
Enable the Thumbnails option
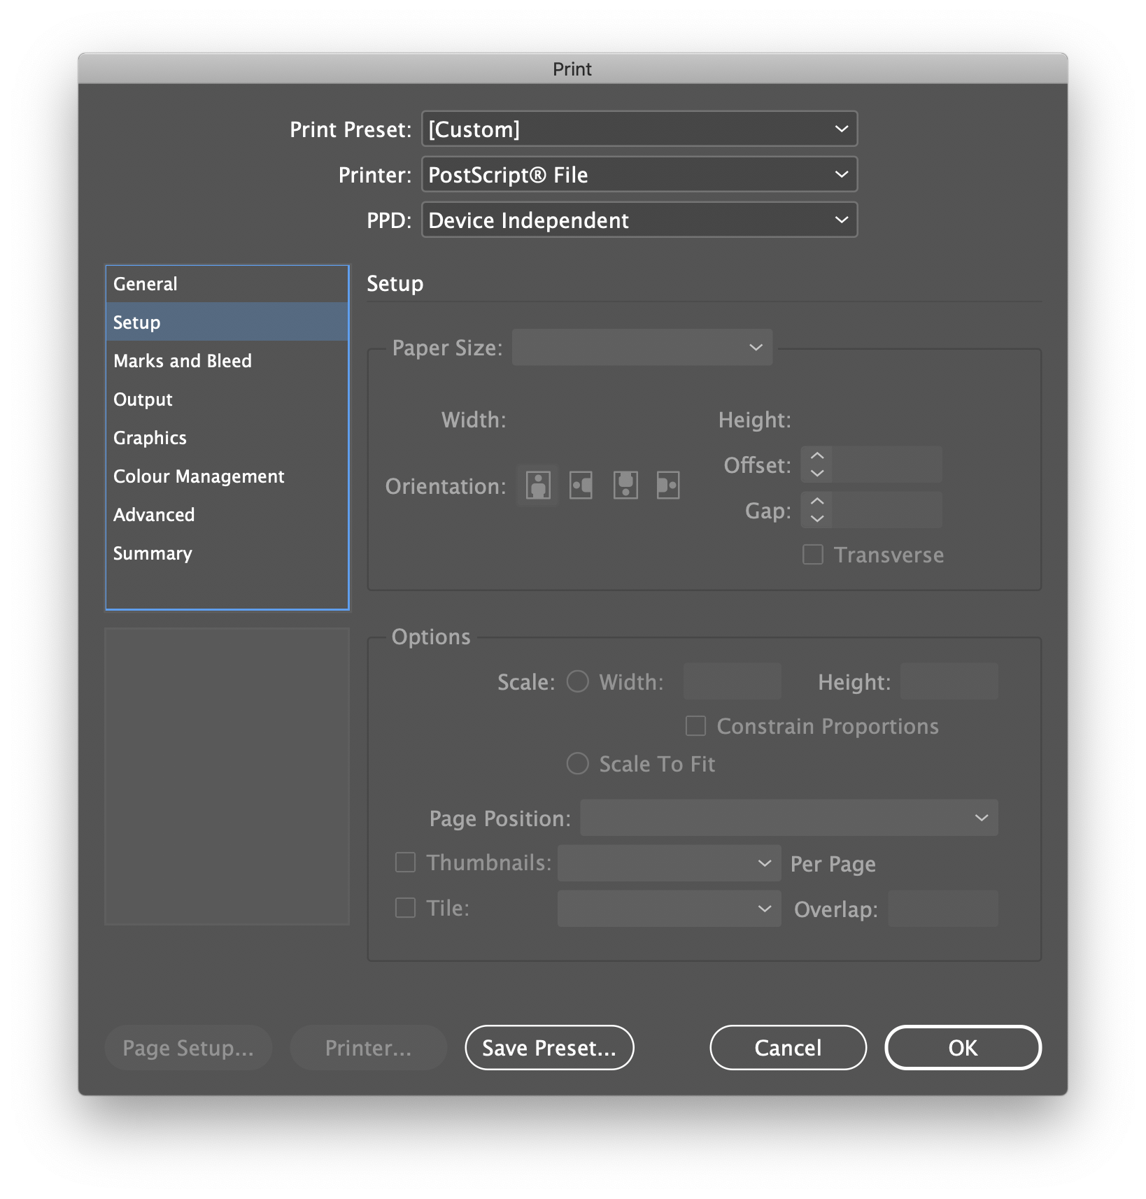[x=404, y=863]
